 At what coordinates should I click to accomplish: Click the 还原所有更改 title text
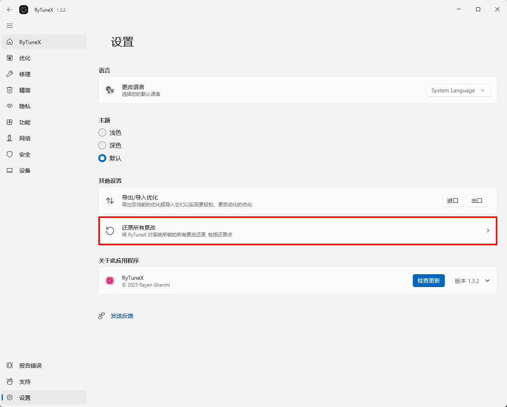[139, 228]
